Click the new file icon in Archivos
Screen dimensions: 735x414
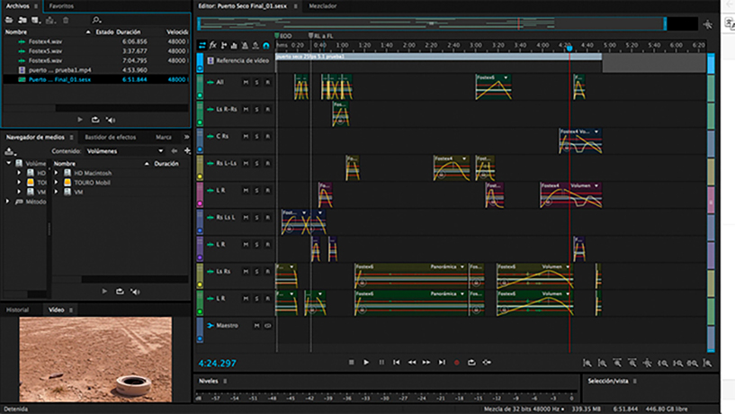36,20
